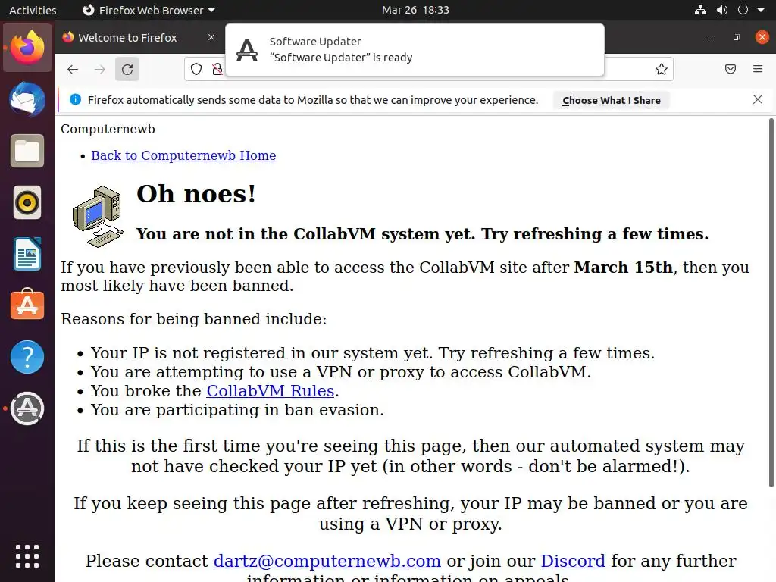776x582 pixels.
Task: Click the dartz@computernewb.com email link
Action: tap(327, 562)
